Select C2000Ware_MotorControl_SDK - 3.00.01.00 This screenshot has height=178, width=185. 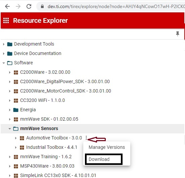pos(65,91)
